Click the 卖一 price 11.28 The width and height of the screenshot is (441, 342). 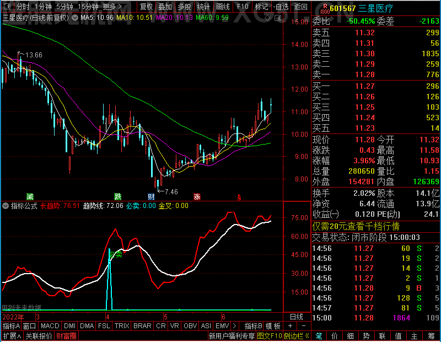(x=365, y=74)
